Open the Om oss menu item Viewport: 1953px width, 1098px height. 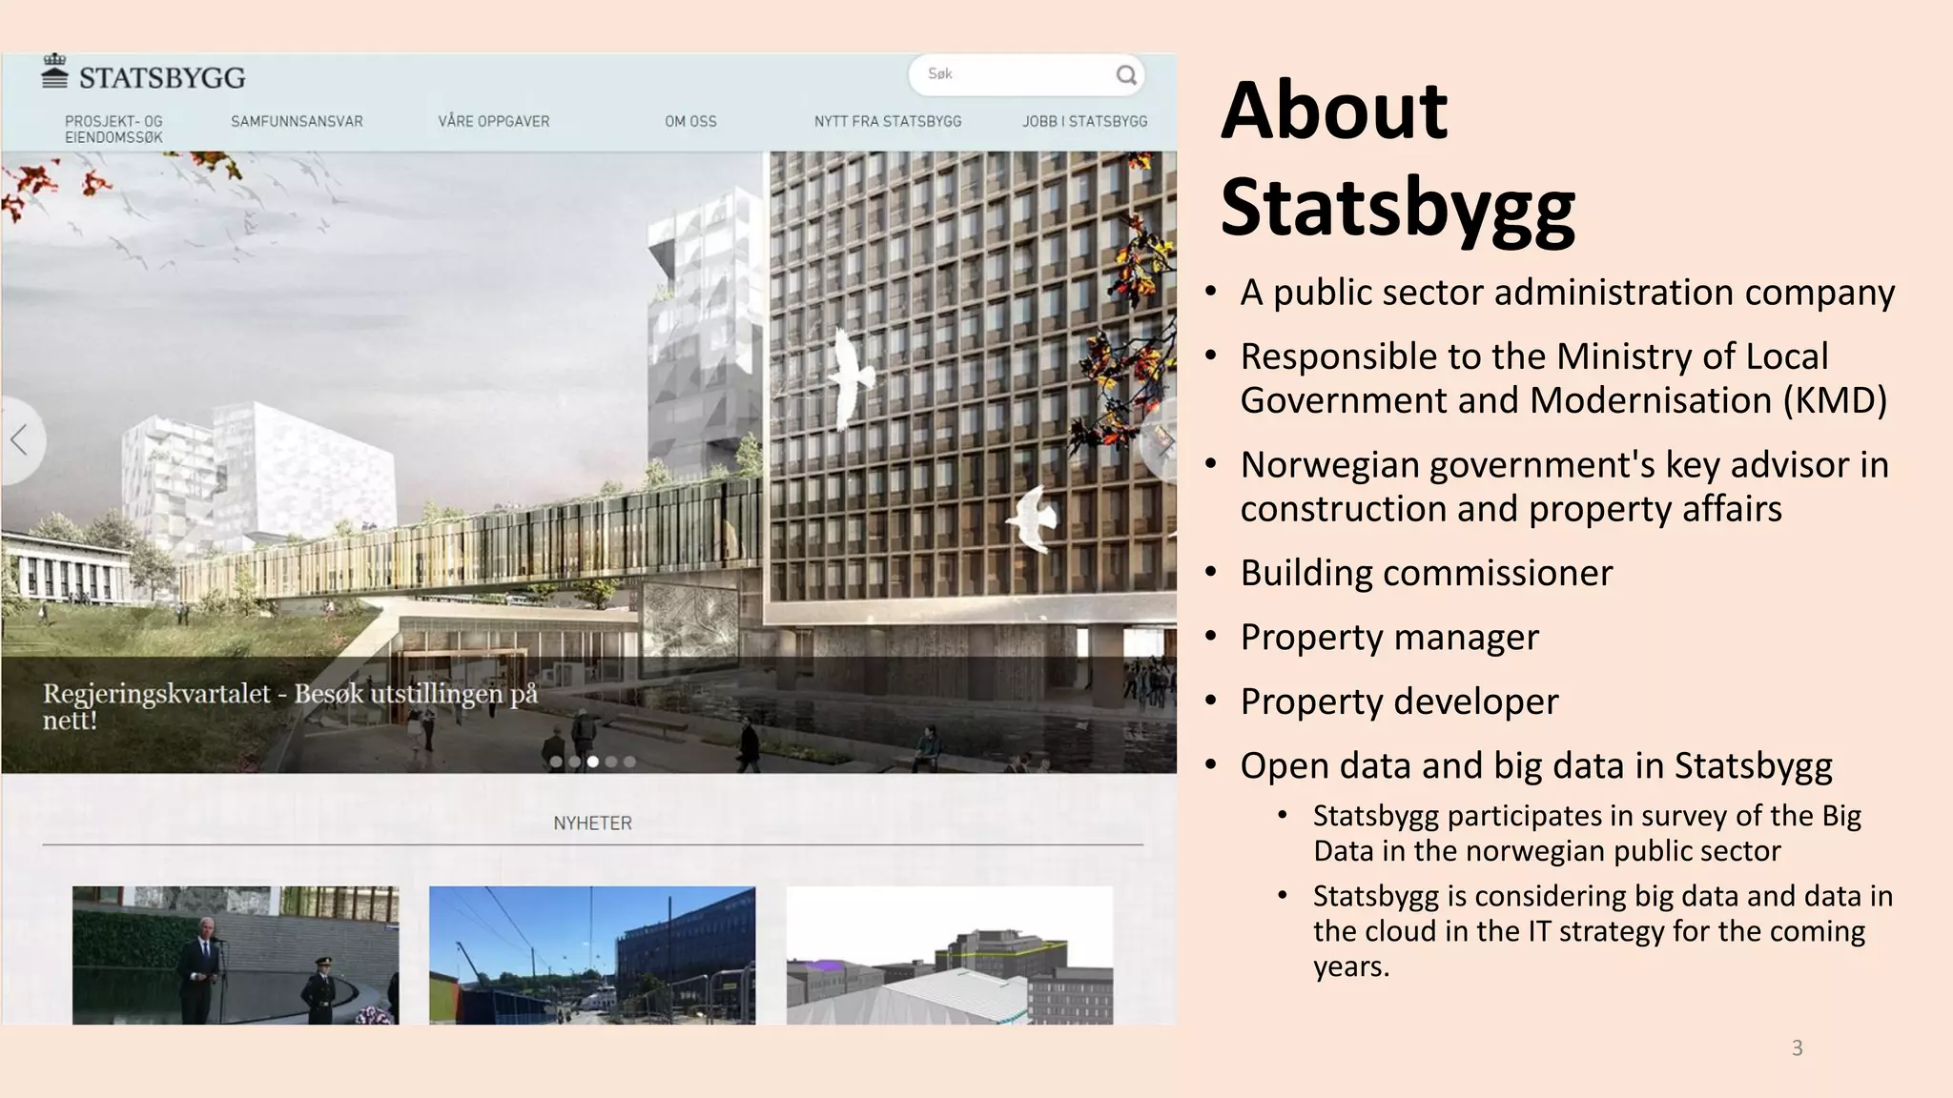tap(690, 121)
